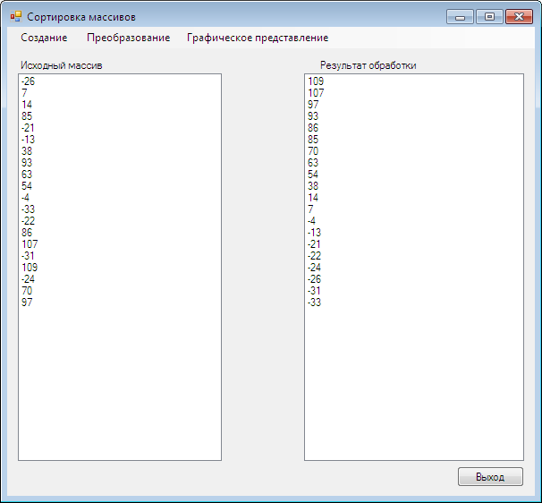Select -24 in the Результат обработки list

[414, 268]
